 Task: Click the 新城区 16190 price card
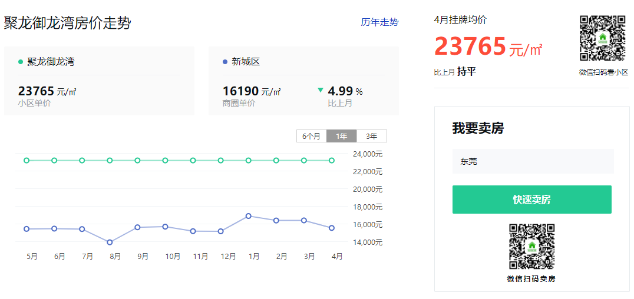(x=303, y=81)
